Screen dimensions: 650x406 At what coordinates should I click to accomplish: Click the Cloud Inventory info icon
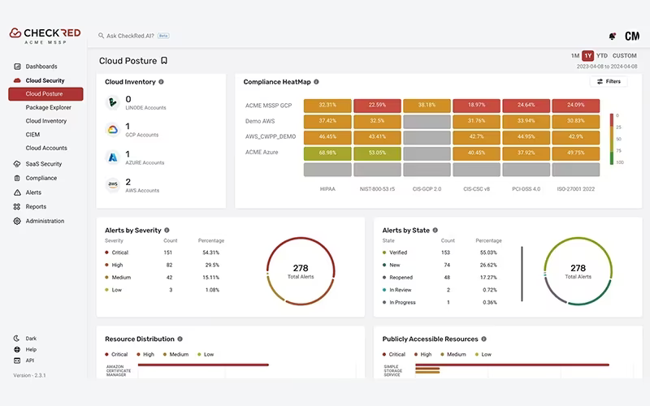[161, 82]
